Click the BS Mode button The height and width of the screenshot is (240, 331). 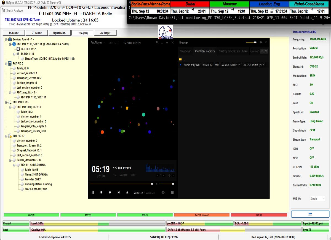point(14,33)
